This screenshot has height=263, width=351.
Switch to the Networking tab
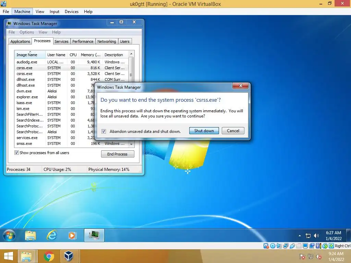(107, 41)
